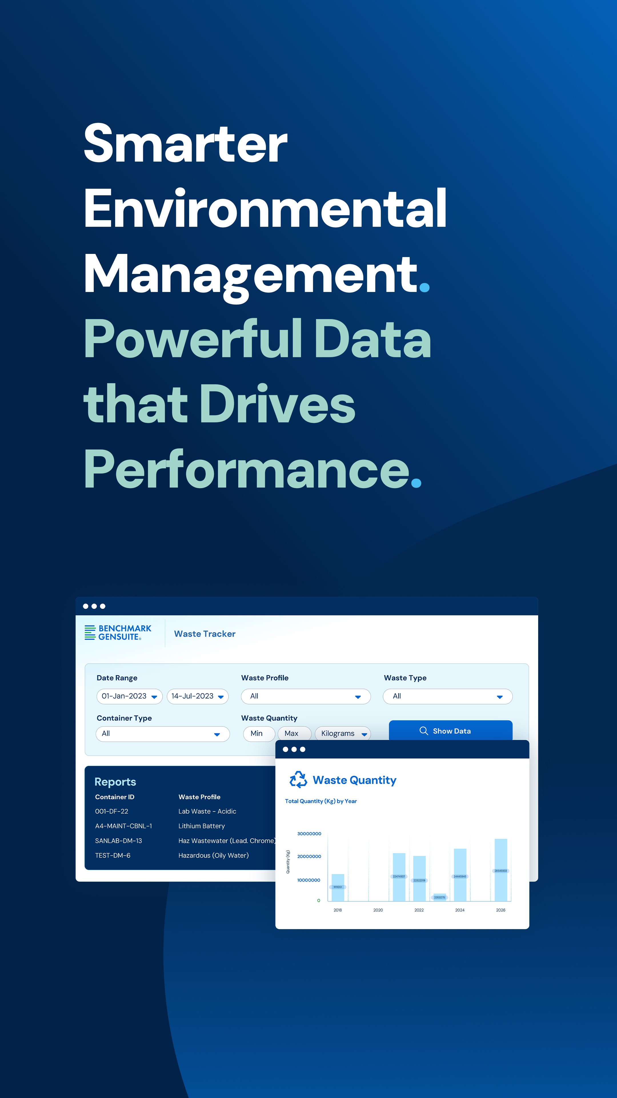
Task: Click the recycle icon beside Waste Quantity
Action: click(298, 779)
